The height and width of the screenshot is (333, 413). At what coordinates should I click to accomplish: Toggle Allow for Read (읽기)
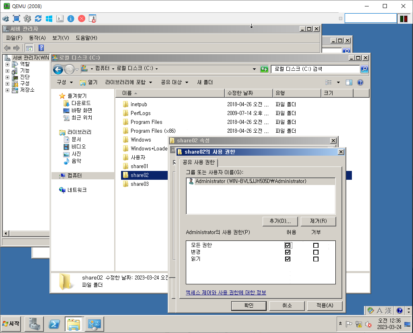[x=288, y=259]
